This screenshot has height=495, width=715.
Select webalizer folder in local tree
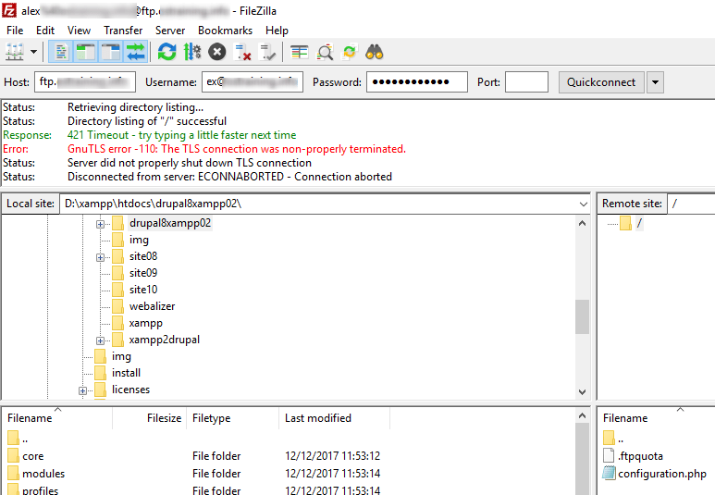[x=152, y=306]
